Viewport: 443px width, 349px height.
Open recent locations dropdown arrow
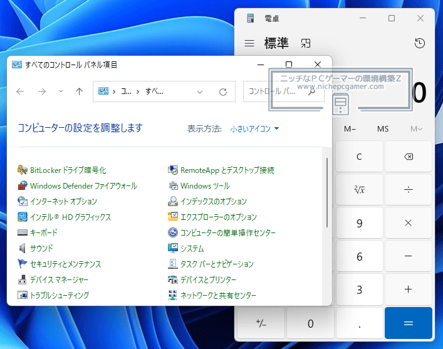click(61, 91)
